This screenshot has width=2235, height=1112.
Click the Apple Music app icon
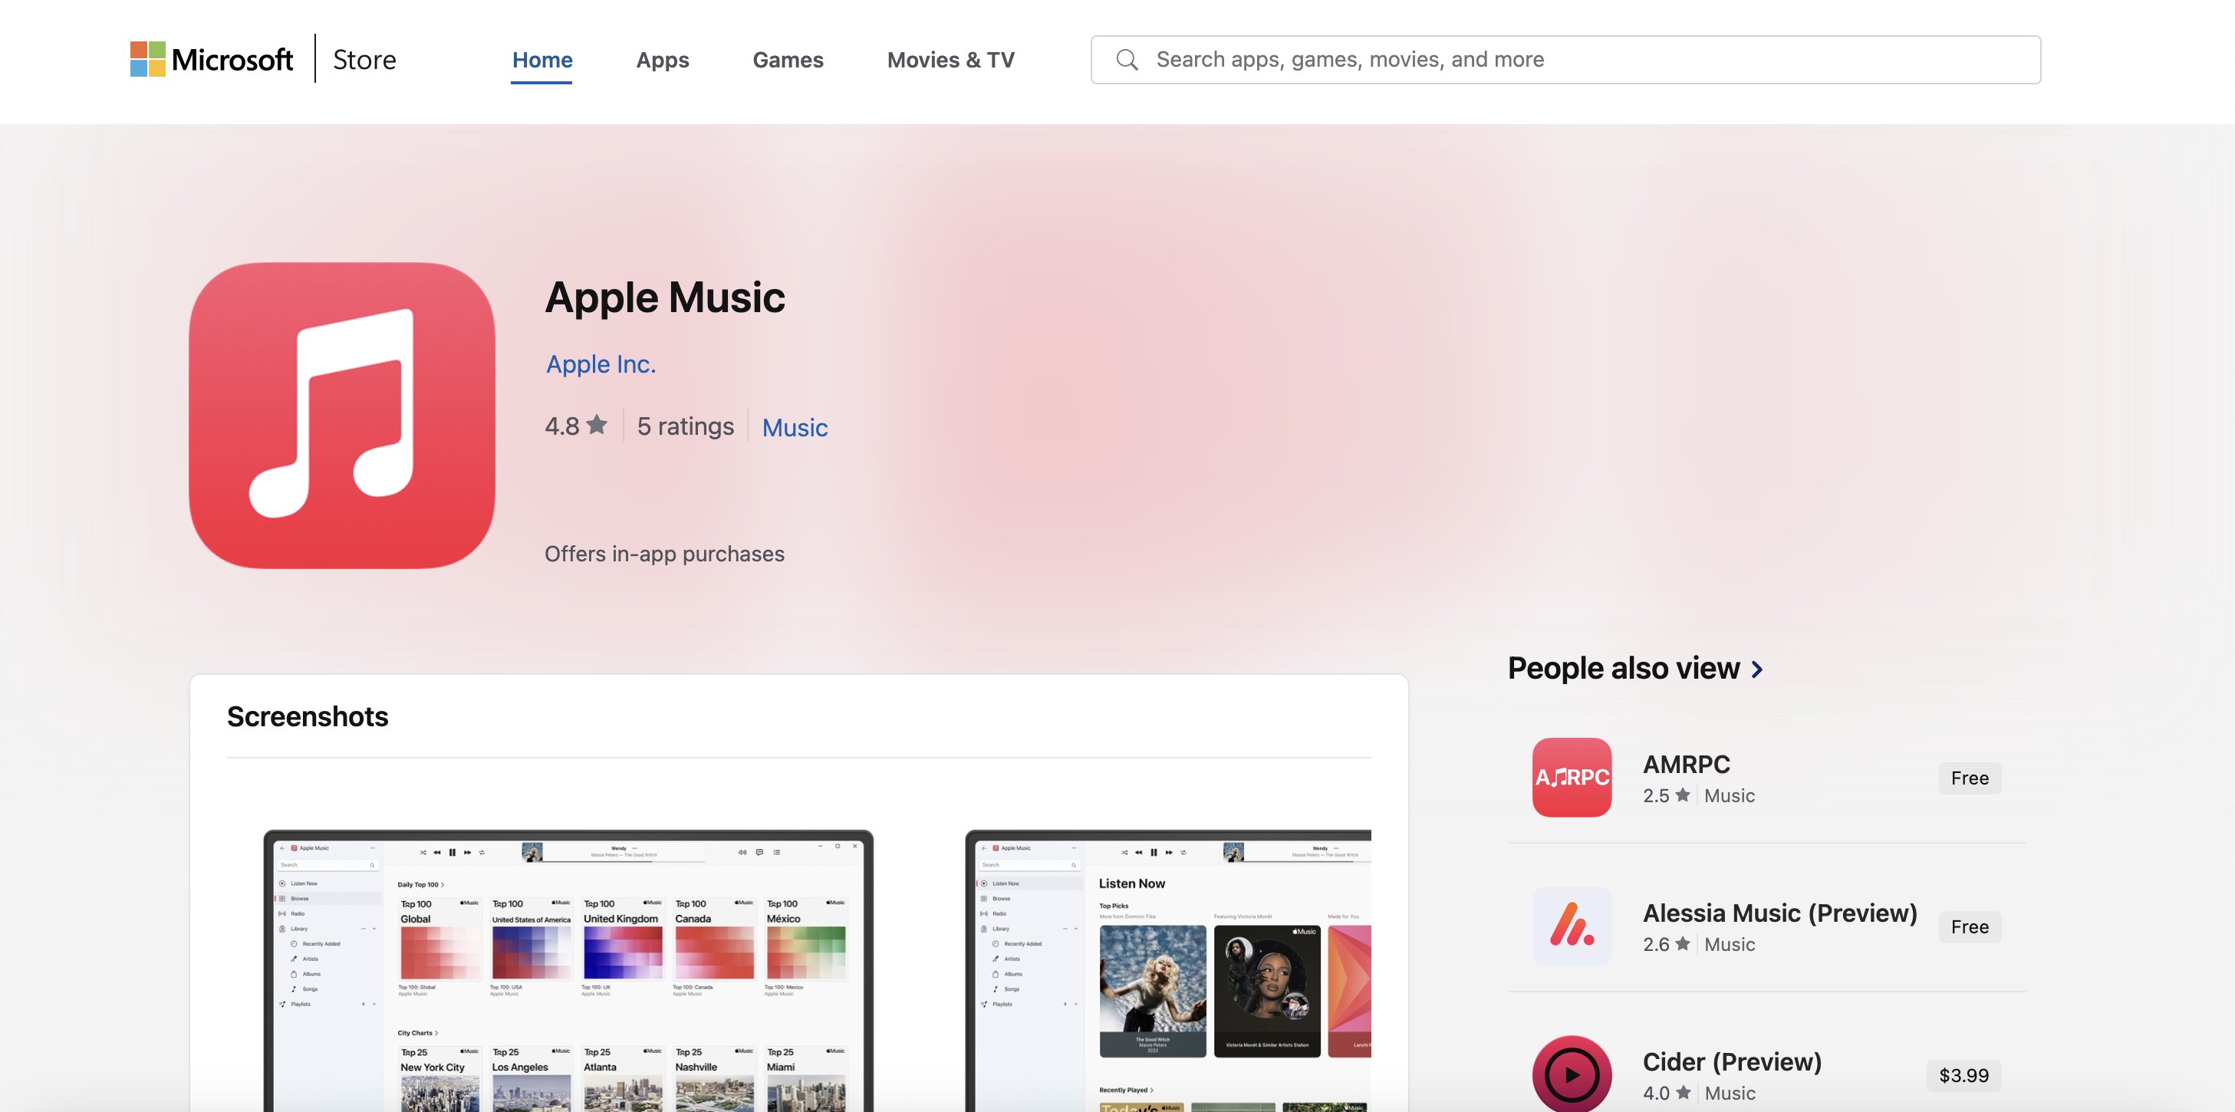pos(342,416)
